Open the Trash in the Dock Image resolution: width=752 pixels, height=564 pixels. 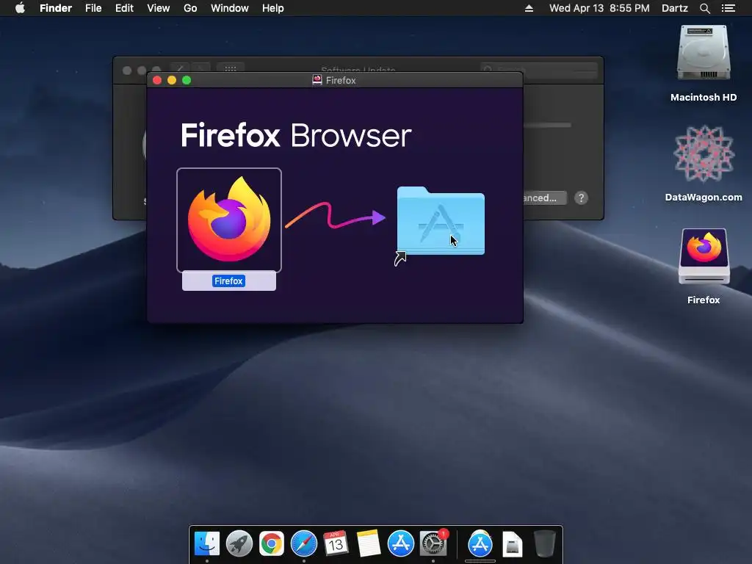(x=545, y=544)
